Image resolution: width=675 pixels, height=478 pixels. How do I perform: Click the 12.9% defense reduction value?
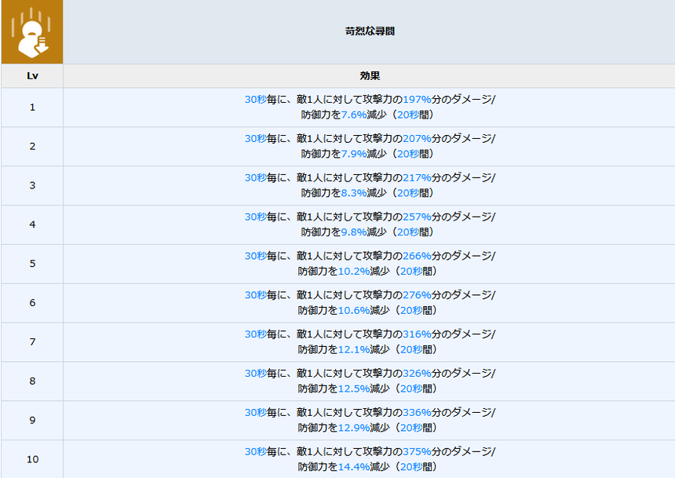tap(354, 428)
